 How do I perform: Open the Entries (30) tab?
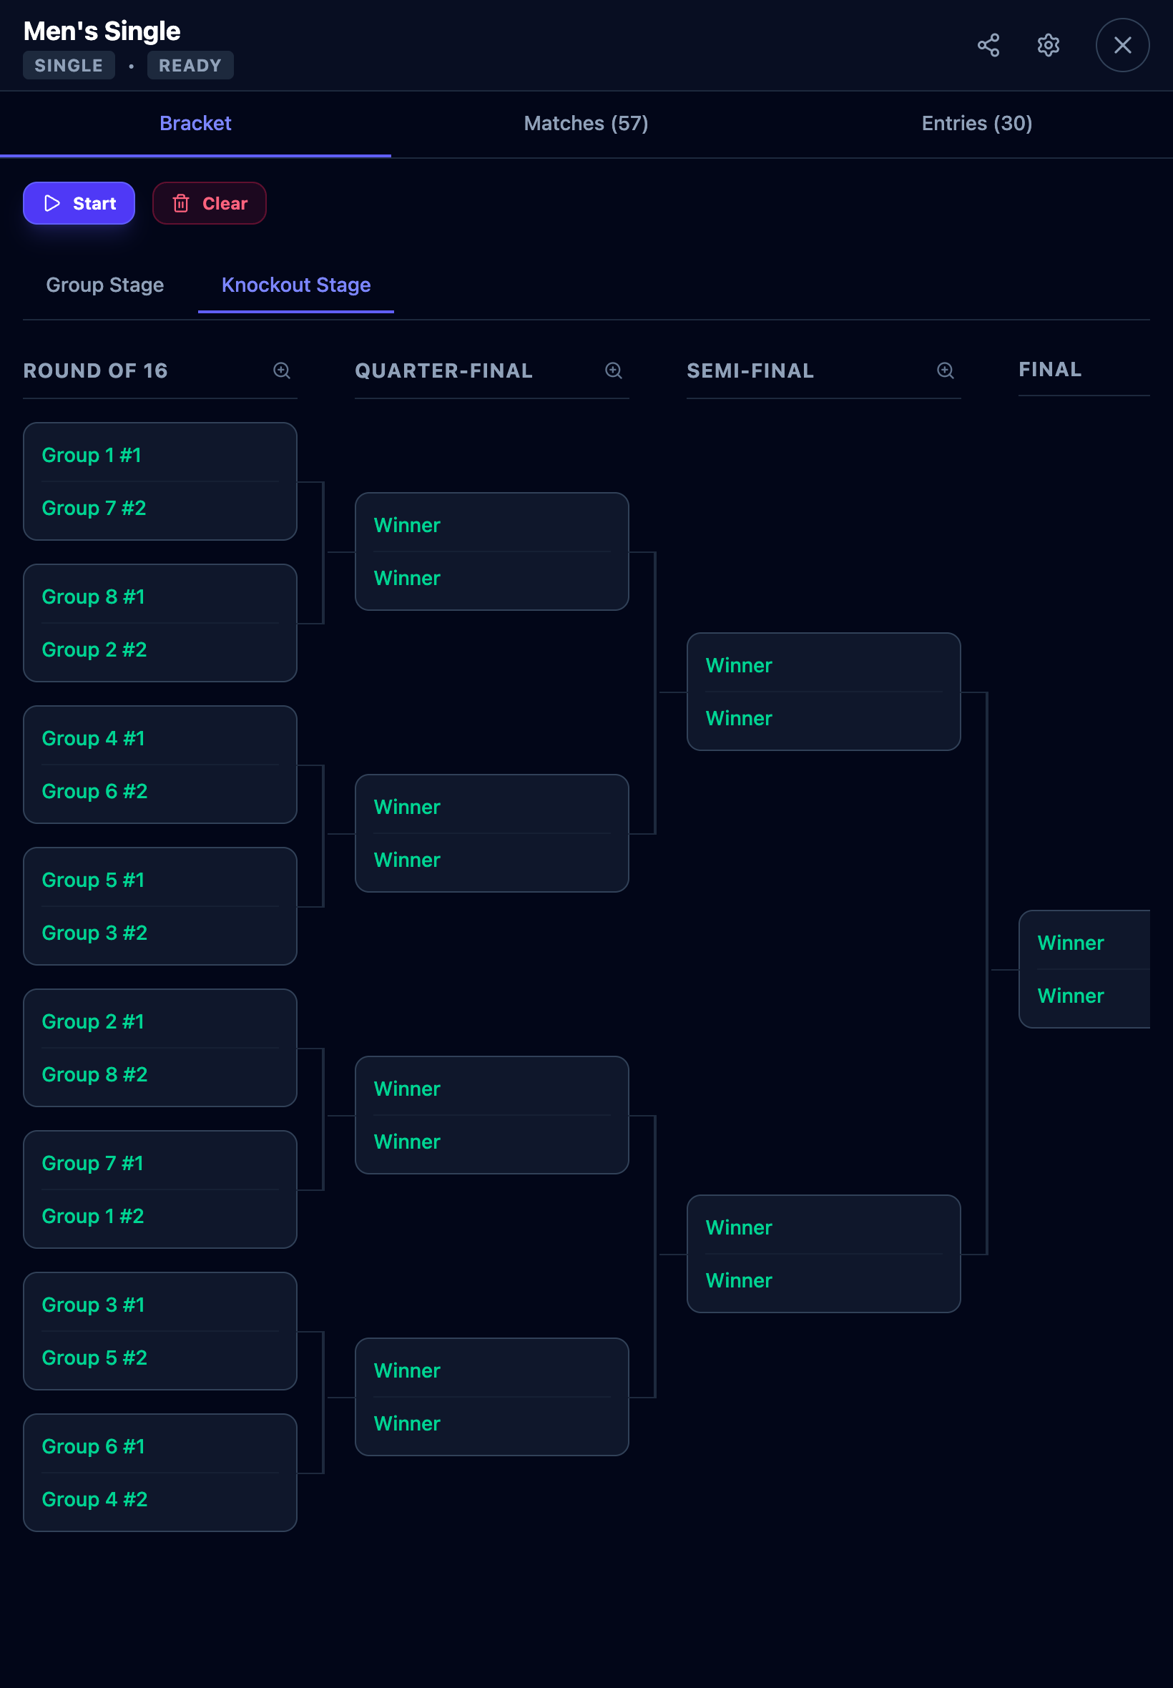976,124
